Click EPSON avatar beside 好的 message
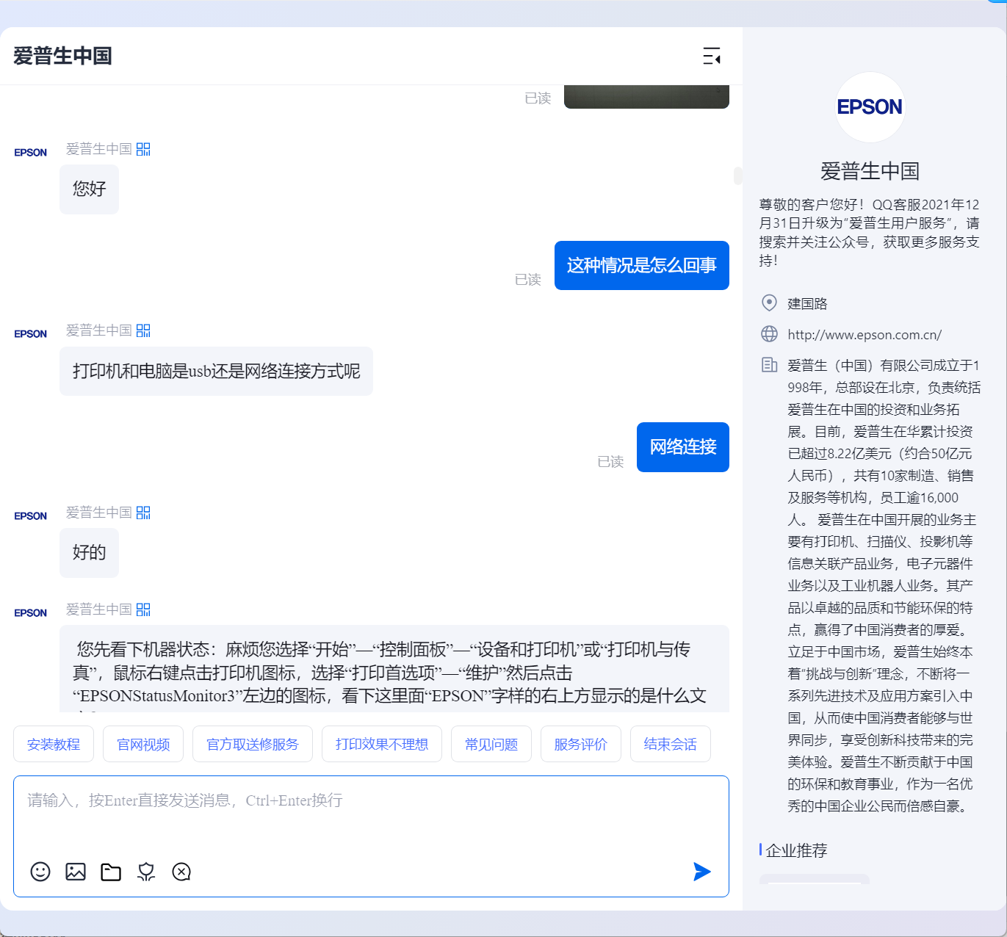The width and height of the screenshot is (1007, 937). (x=30, y=516)
